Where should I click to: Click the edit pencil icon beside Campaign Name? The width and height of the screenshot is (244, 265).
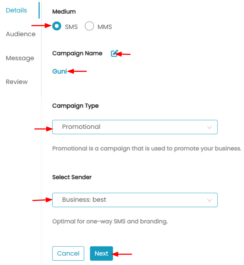pyautogui.click(x=114, y=53)
